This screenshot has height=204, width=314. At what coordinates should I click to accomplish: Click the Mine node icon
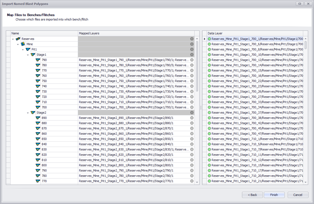pos(23,44)
